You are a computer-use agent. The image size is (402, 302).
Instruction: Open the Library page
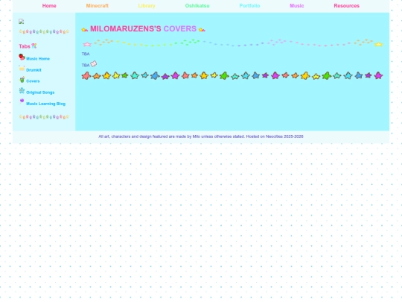pos(147,6)
